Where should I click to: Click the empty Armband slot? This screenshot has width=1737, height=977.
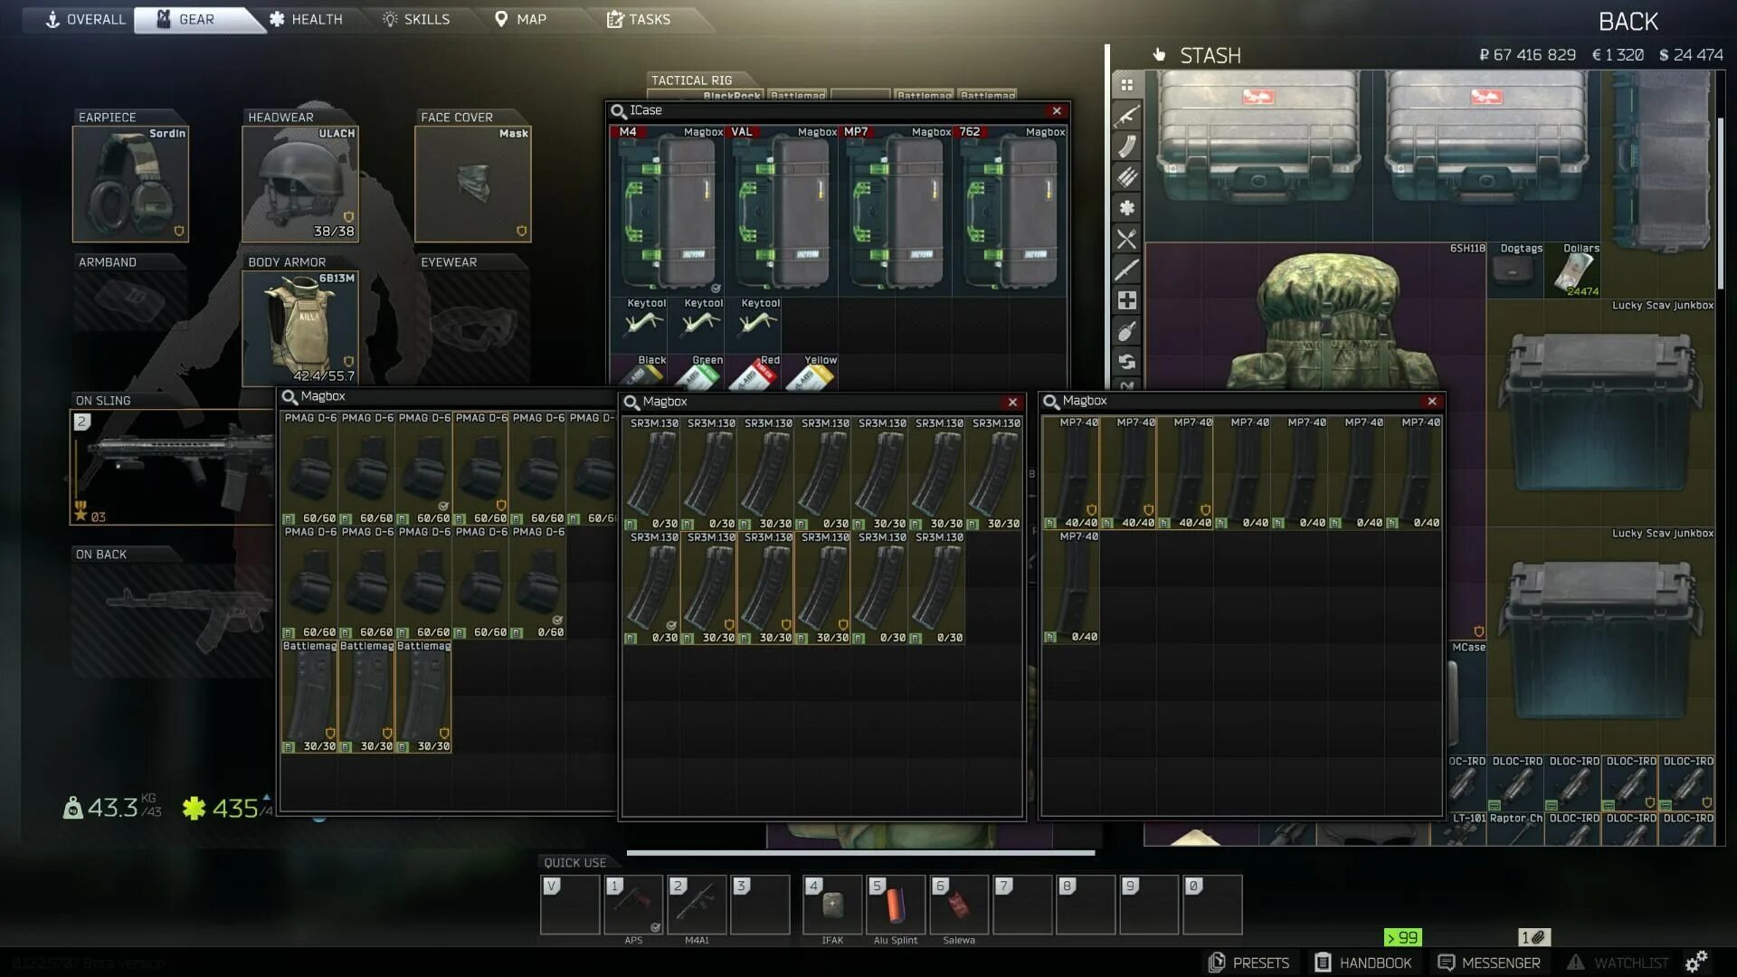[130, 300]
